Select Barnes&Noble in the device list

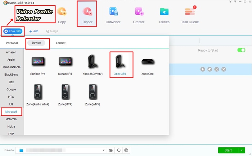[x=11, y=67]
